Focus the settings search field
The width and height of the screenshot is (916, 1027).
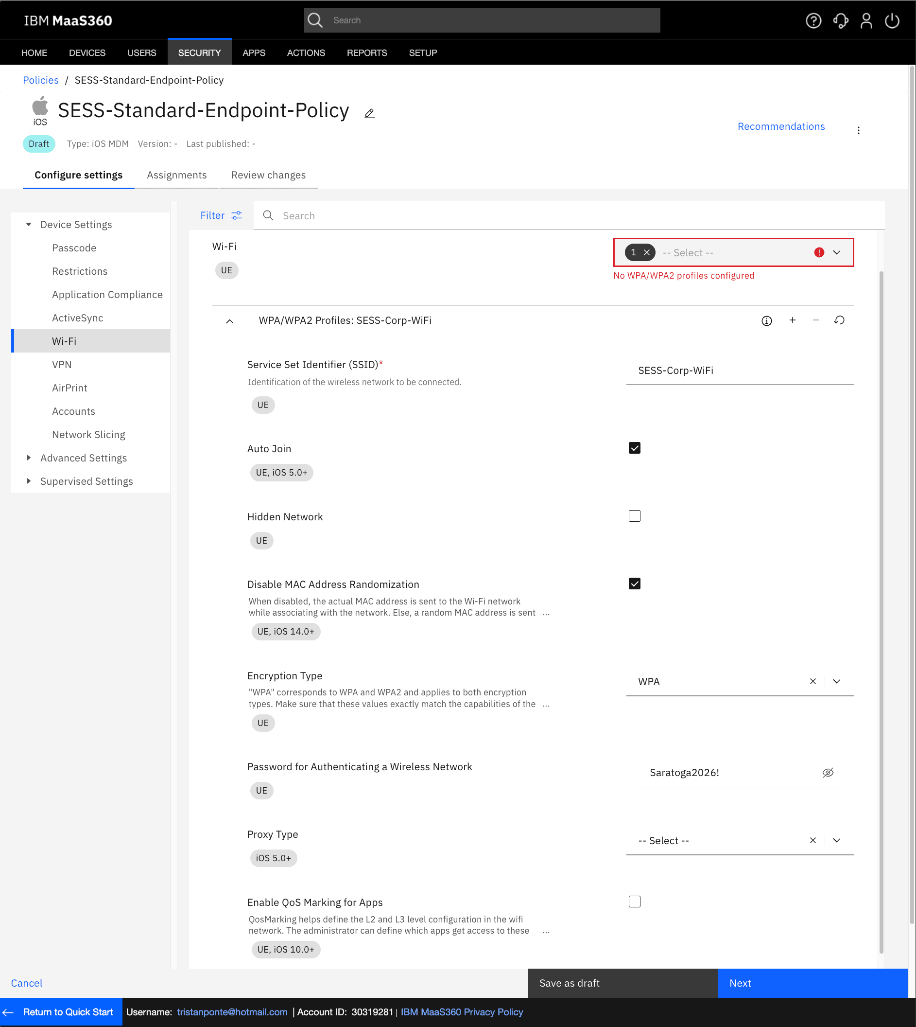tap(569, 215)
